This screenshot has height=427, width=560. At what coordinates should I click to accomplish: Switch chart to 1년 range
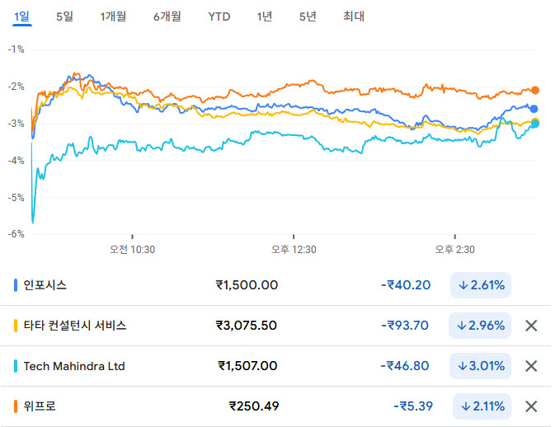264,16
